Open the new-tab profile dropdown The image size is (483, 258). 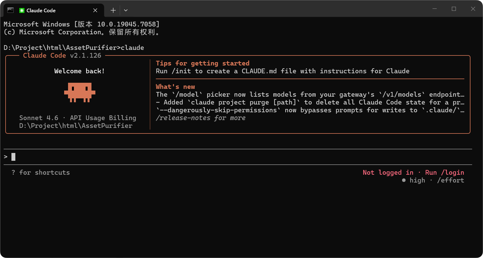pyautogui.click(x=126, y=10)
